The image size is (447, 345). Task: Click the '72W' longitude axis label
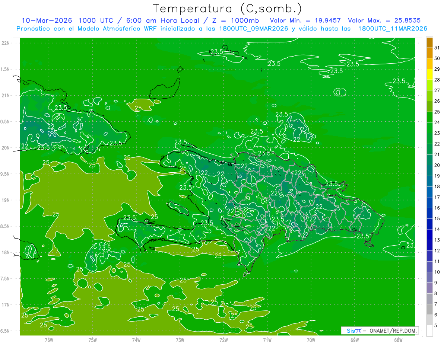point(223,340)
